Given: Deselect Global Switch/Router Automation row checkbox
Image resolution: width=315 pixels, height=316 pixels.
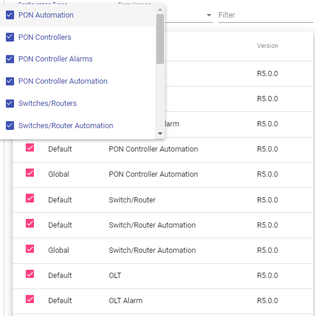Looking at the screenshot, I should point(30,249).
